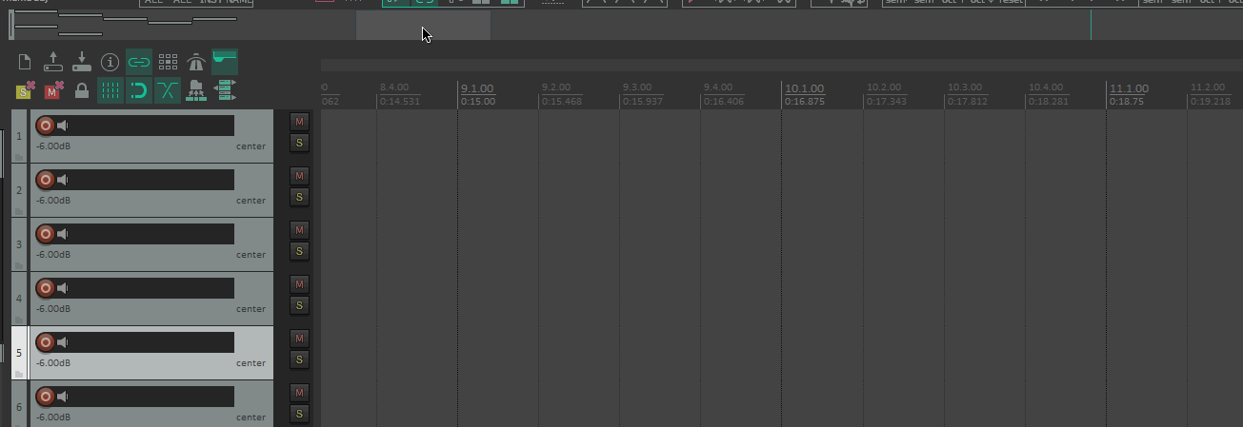The image size is (1243, 427).
Task: Click the ripple editing icon beside crossfade
Action: click(196, 90)
